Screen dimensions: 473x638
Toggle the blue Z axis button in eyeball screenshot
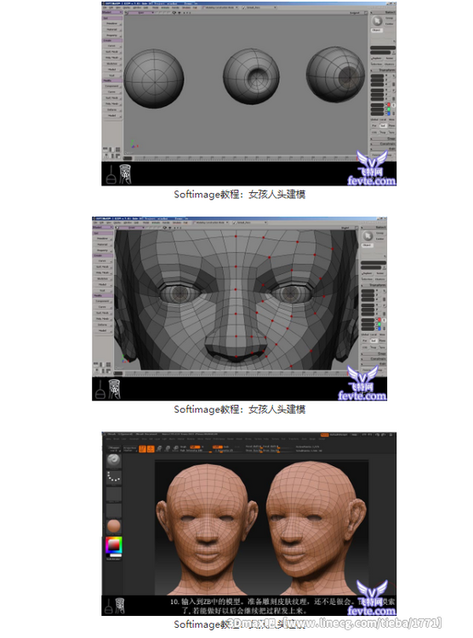(x=389, y=114)
